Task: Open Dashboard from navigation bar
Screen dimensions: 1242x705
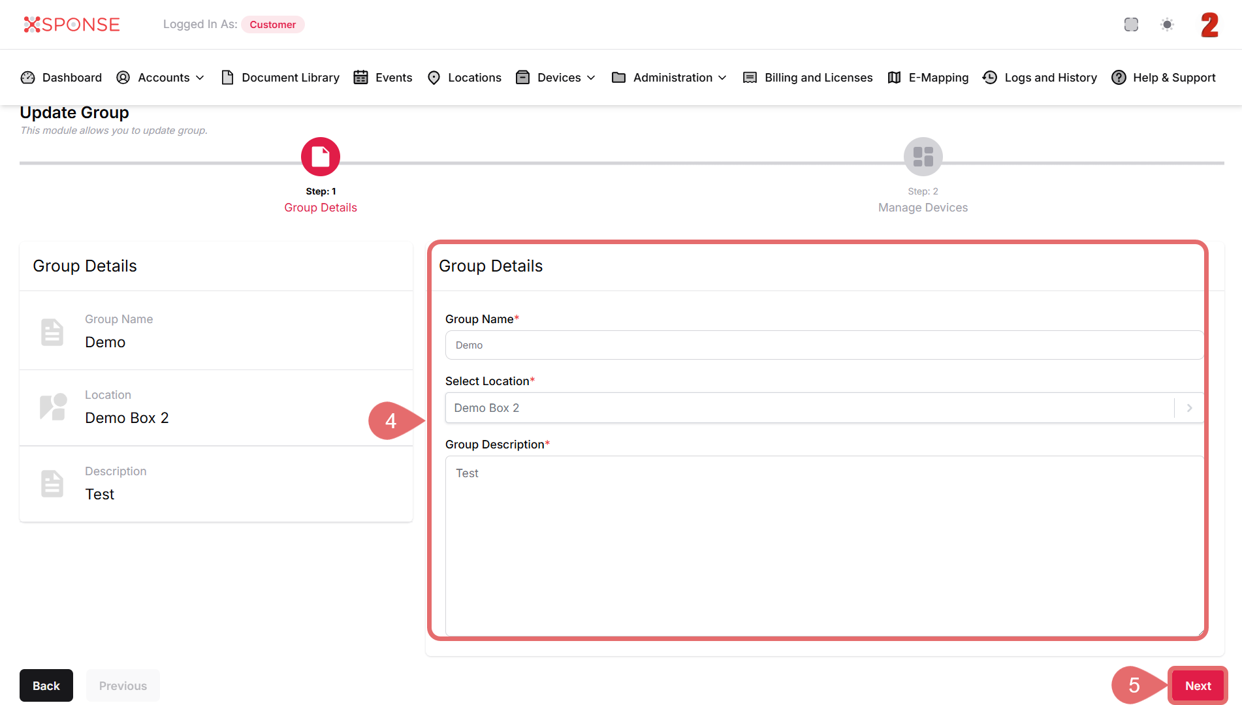Action: tap(61, 78)
